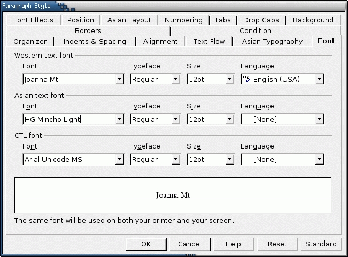The width and height of the screenshot is (348, 257).
Task: Click the Cancel button
Action: click(189, 244)
